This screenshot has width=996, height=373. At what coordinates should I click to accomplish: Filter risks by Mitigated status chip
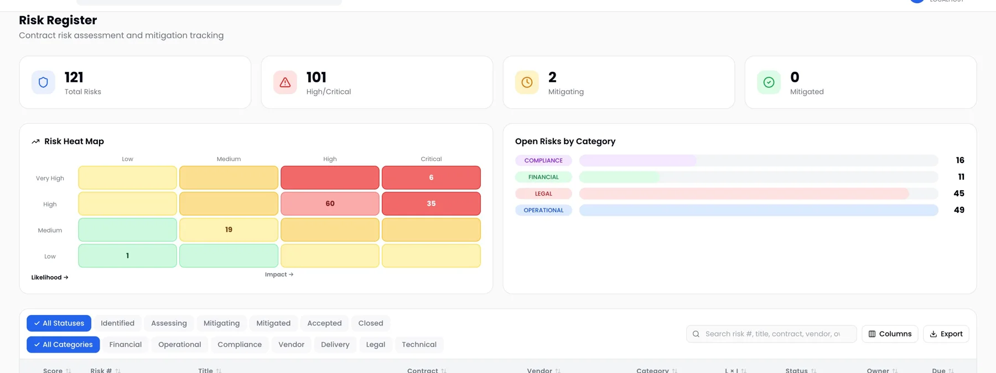[273, 323]
